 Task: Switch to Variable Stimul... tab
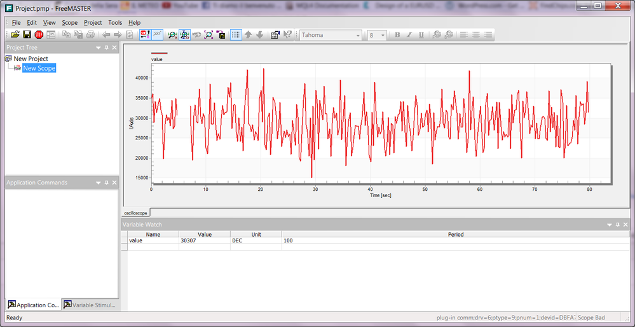click(x=90, y=305)
